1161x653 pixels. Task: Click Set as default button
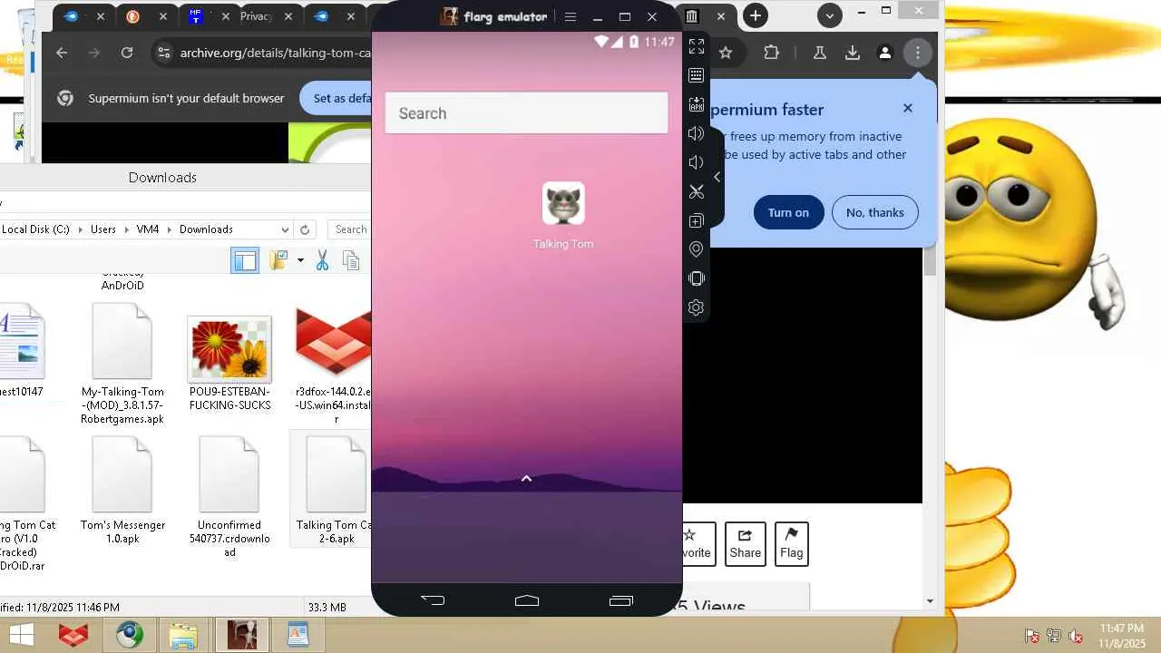[x=336, y=98]
